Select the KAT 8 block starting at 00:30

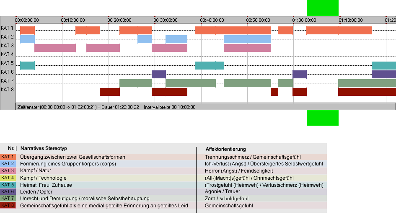coord(169,92)
